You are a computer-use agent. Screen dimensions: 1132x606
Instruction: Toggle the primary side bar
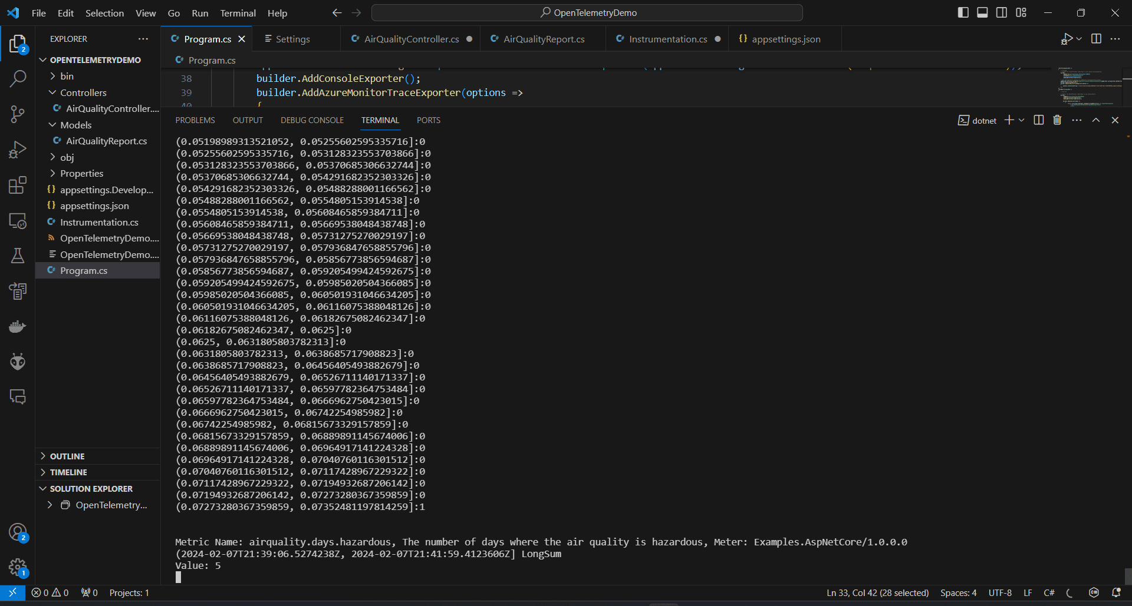[x=963, y=12]
